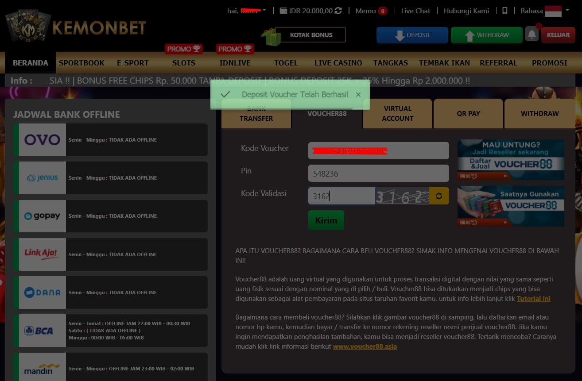
Task: Click the captcha image 3162
Action: pos(403,196)
